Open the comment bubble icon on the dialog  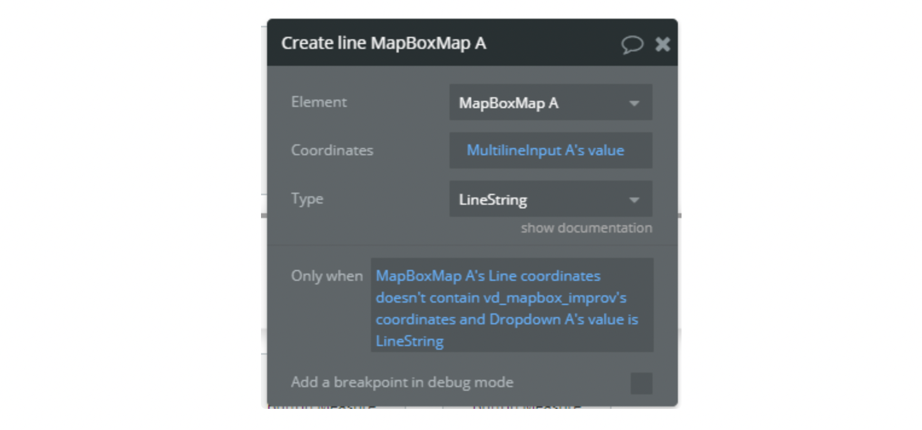[632, 44]
